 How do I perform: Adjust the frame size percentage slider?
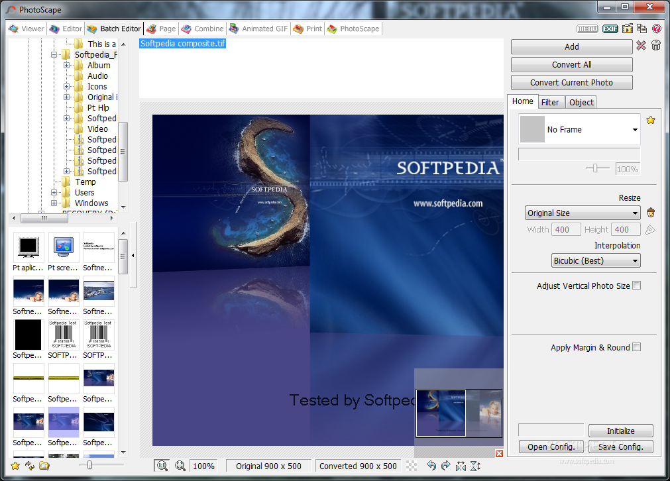tap(595, 168)
